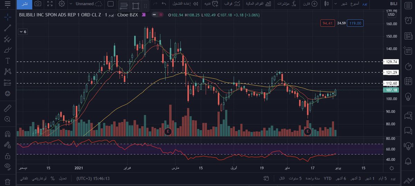The height and width of the screenshot is (186, 415).
Task: Click the 121.29 horizontal line price label
Action: (391, 72)
